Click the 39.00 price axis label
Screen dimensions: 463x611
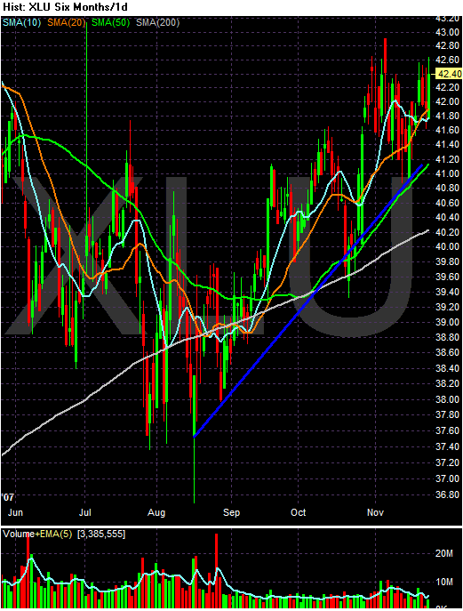447,322
